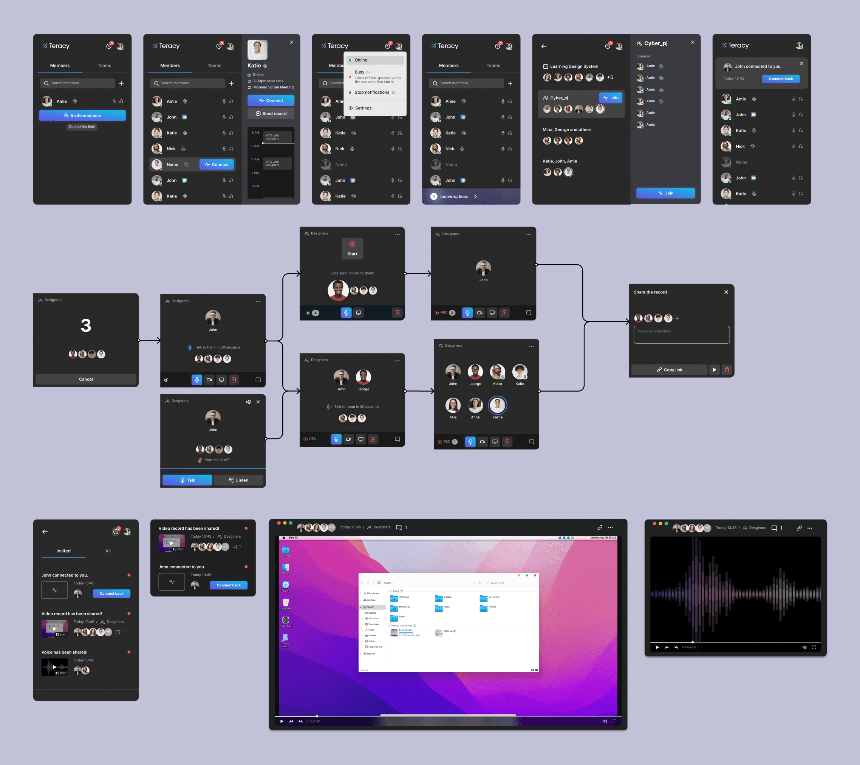Show the +5 more members in Learning Design System
The image size is (860, 765).
tap(609, 77)
